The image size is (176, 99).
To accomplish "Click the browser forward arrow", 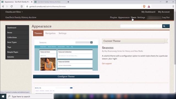I will [x=7, y=6].
